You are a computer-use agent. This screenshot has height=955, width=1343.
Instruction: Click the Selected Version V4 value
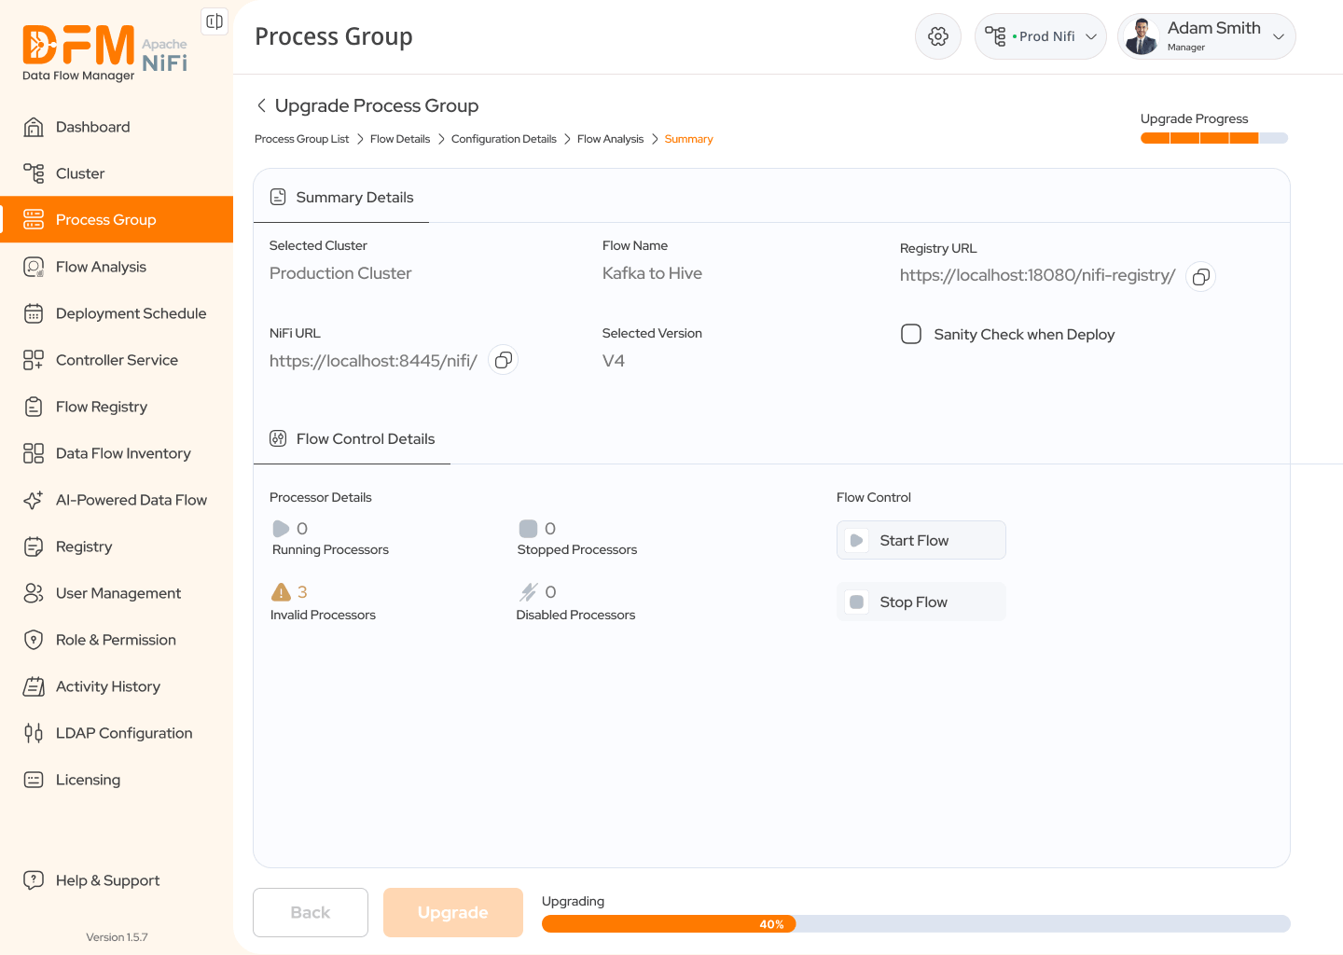(614, 361)
